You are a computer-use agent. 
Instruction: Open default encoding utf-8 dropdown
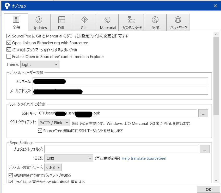coord(53,167)
